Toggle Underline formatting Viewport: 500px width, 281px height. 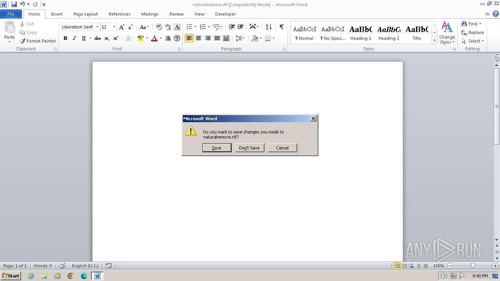pyautogui.click(x=84, y=38)
